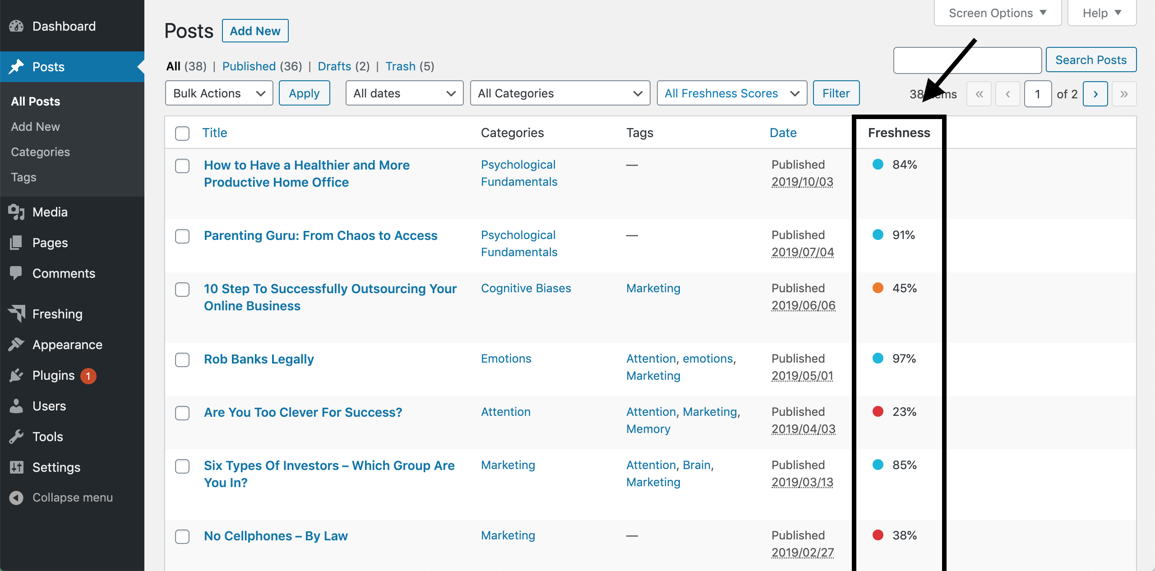Collapse menu using the arrow icon
The width and height of the screenshot is (1155, 571).
16,498
